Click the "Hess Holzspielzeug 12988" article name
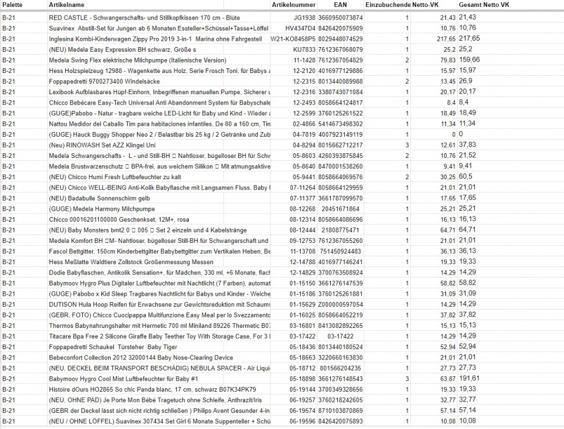The image size is (564, 429). tap(160, 71)
